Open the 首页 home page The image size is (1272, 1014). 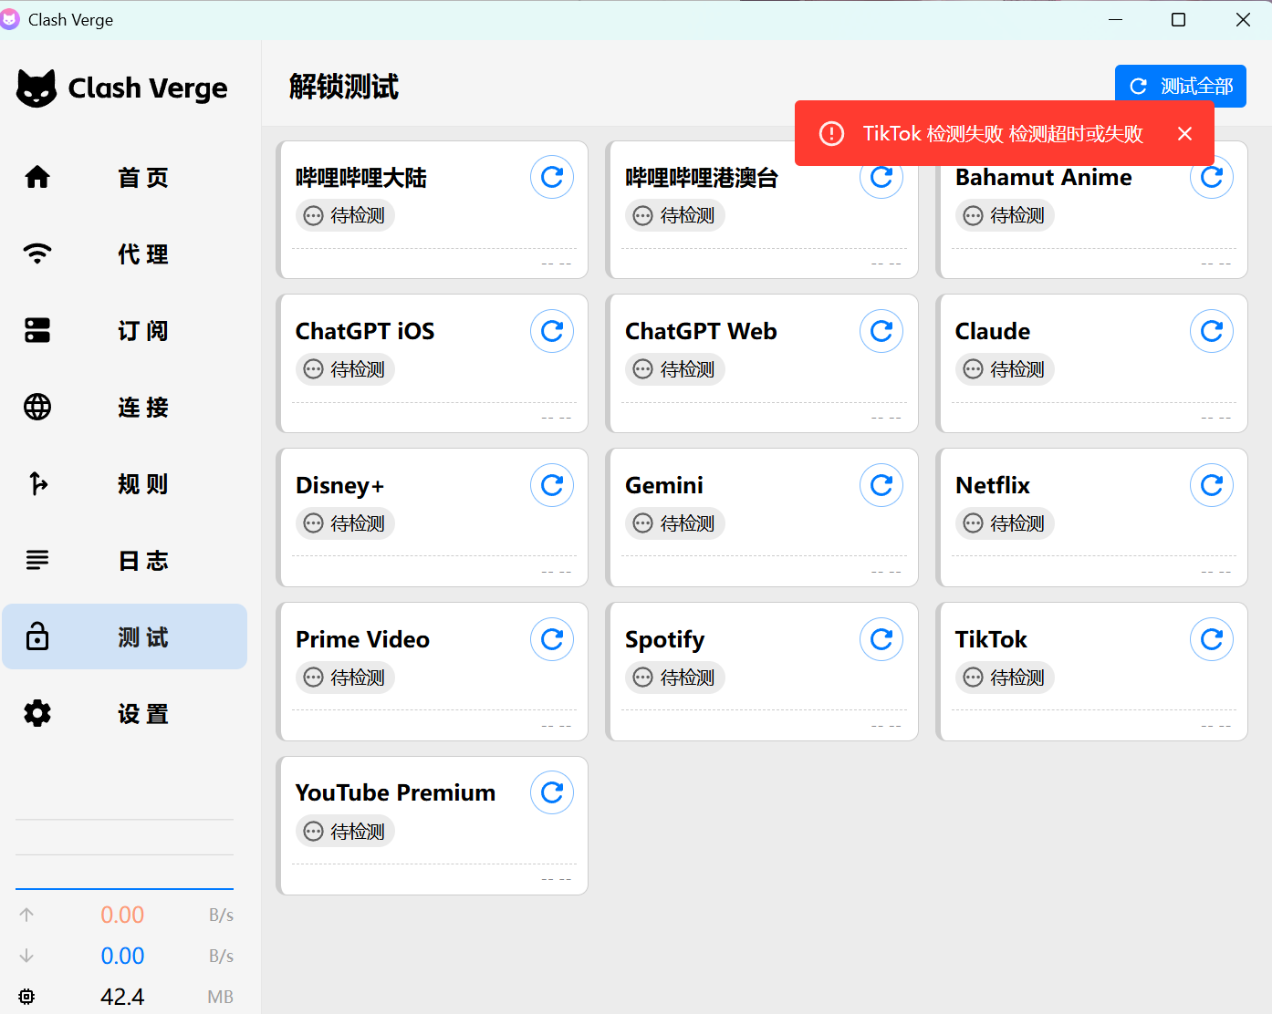[124, 177]
